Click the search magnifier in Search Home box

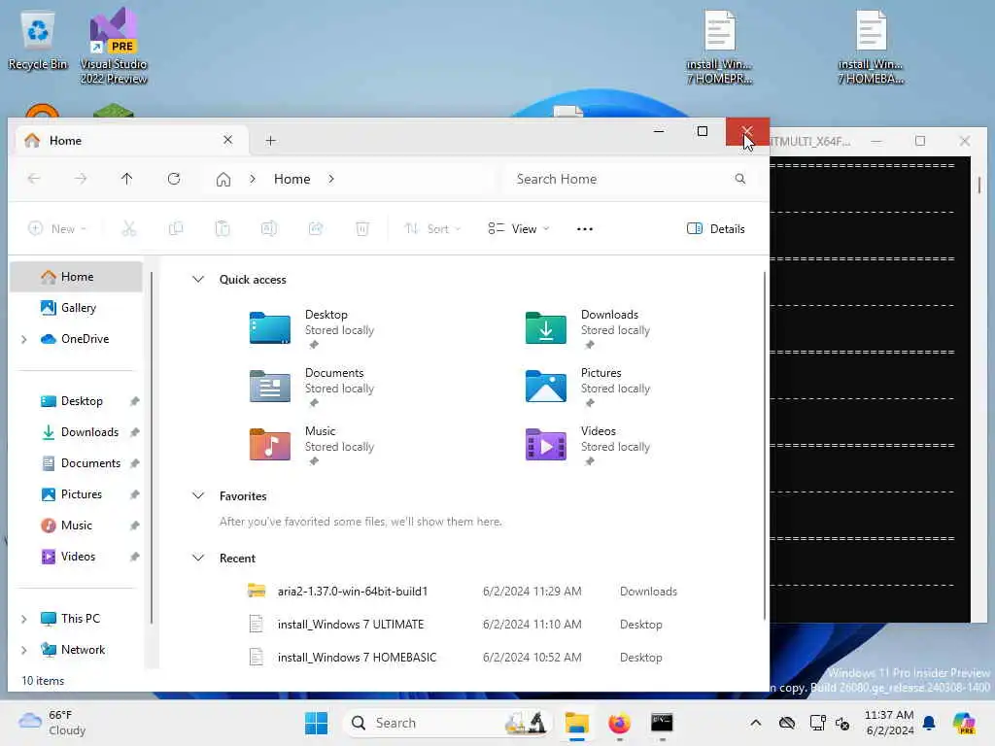coord(739,179)
